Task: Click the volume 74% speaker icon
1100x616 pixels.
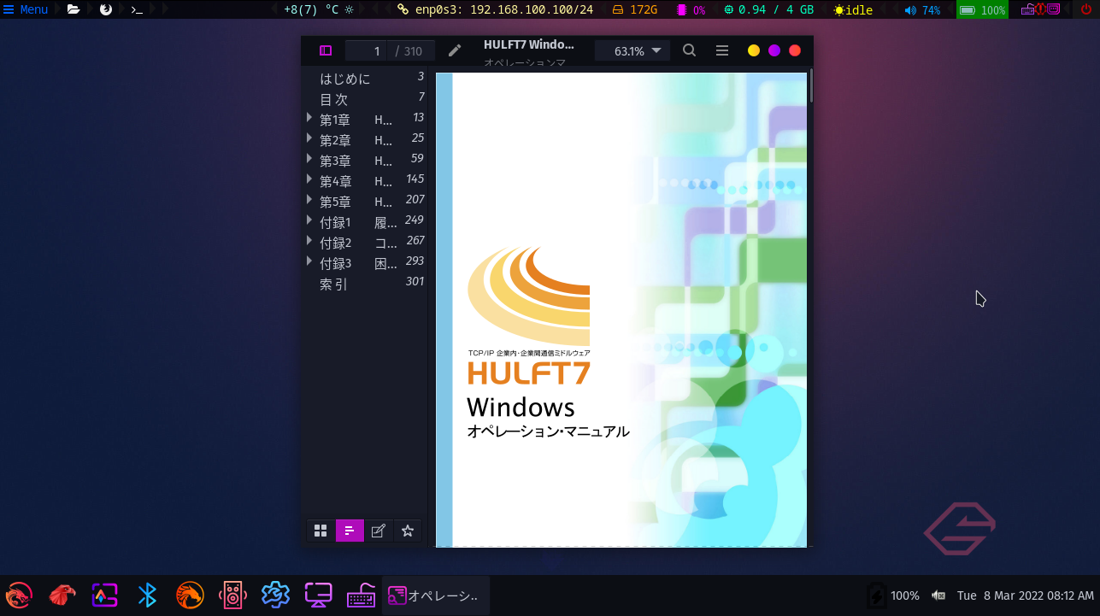Action: click(910, 9)
